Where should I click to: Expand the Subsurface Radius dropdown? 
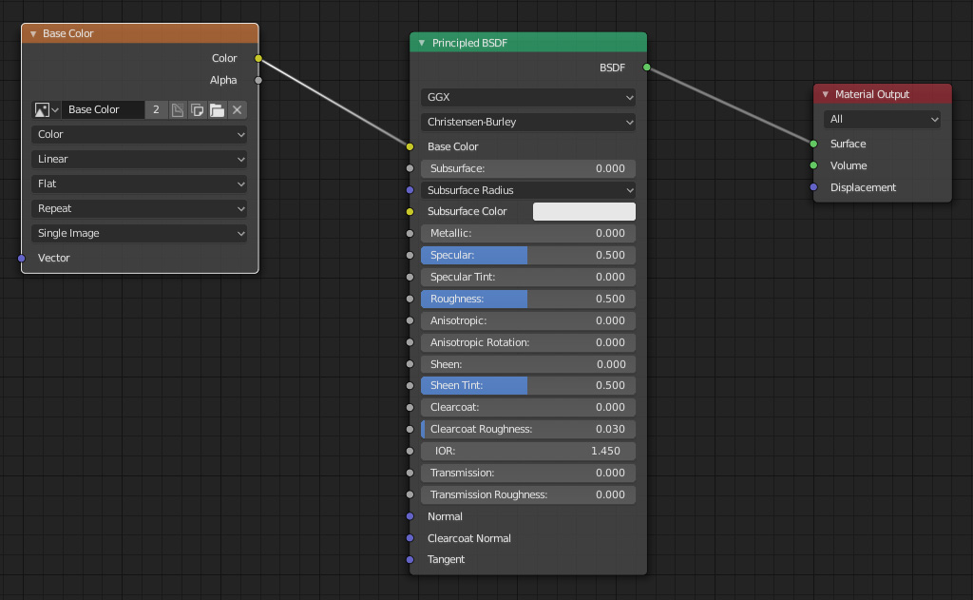click(528, 190)
